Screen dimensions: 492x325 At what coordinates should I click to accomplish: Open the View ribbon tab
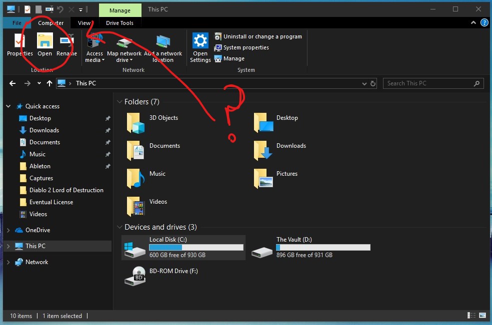[x=84, y=23]
